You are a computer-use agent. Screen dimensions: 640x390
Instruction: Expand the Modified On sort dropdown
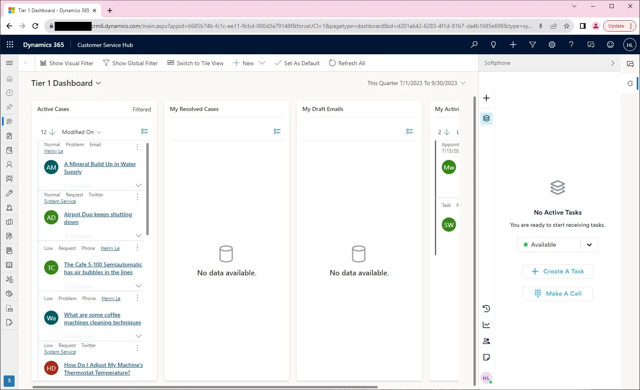pos(81,132)
